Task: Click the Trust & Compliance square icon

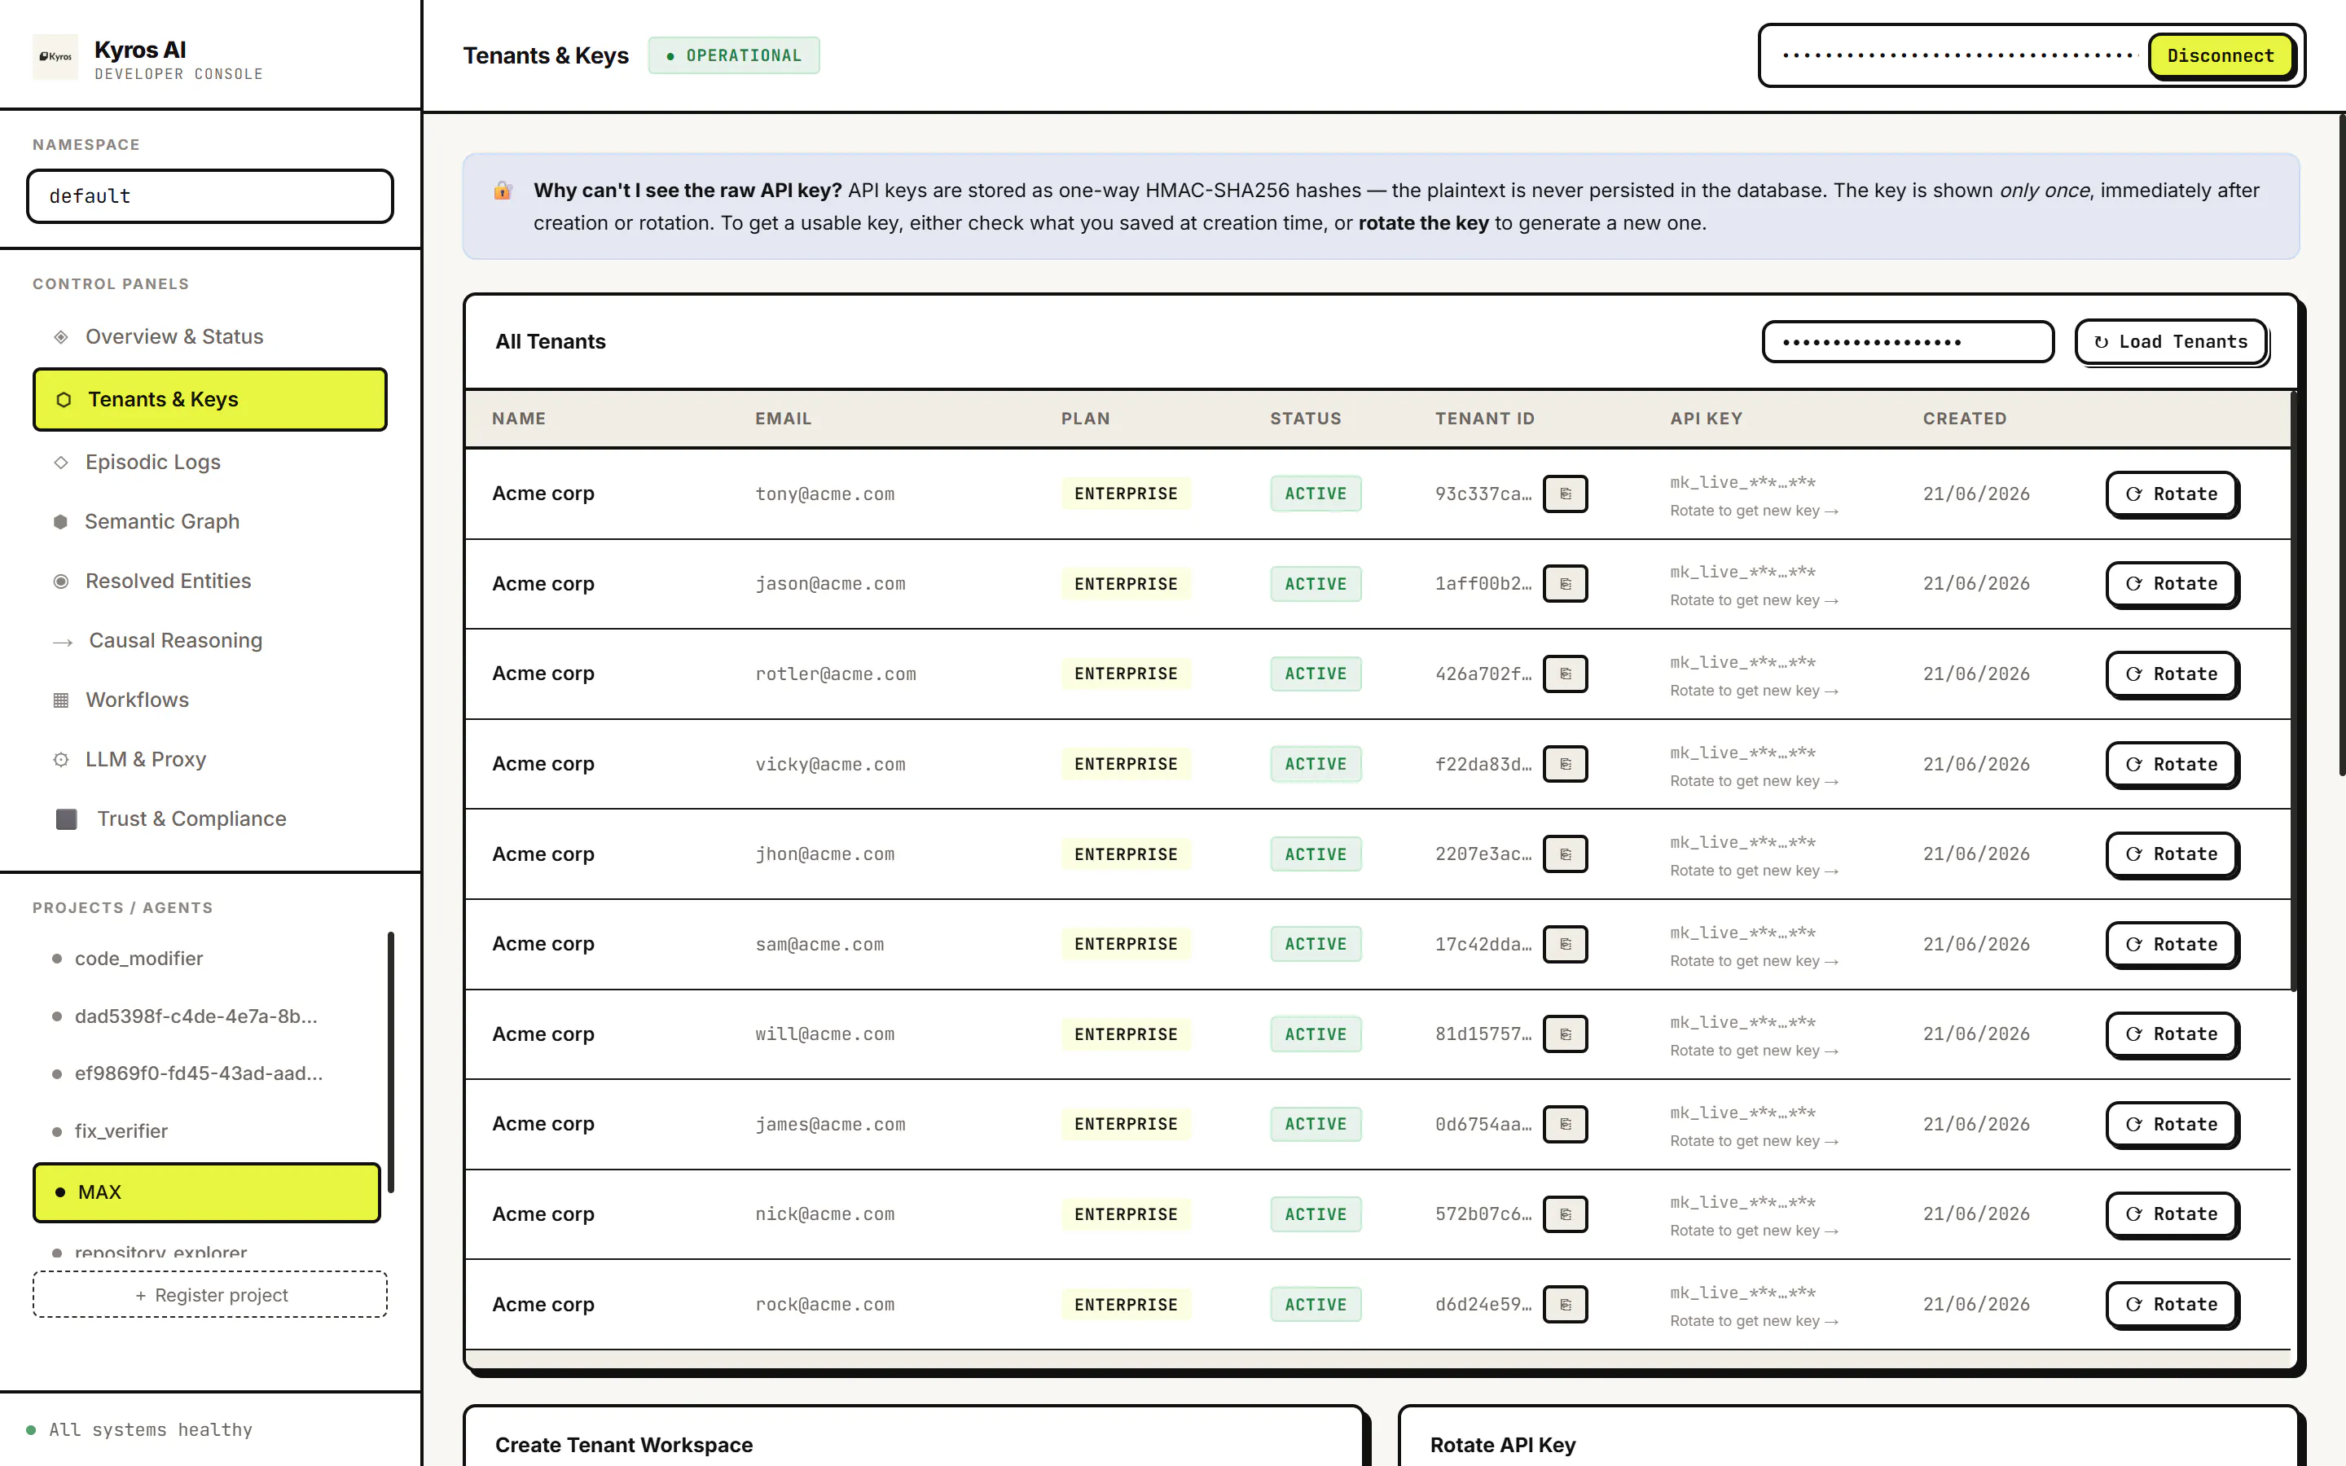Action: coord(66,819)
